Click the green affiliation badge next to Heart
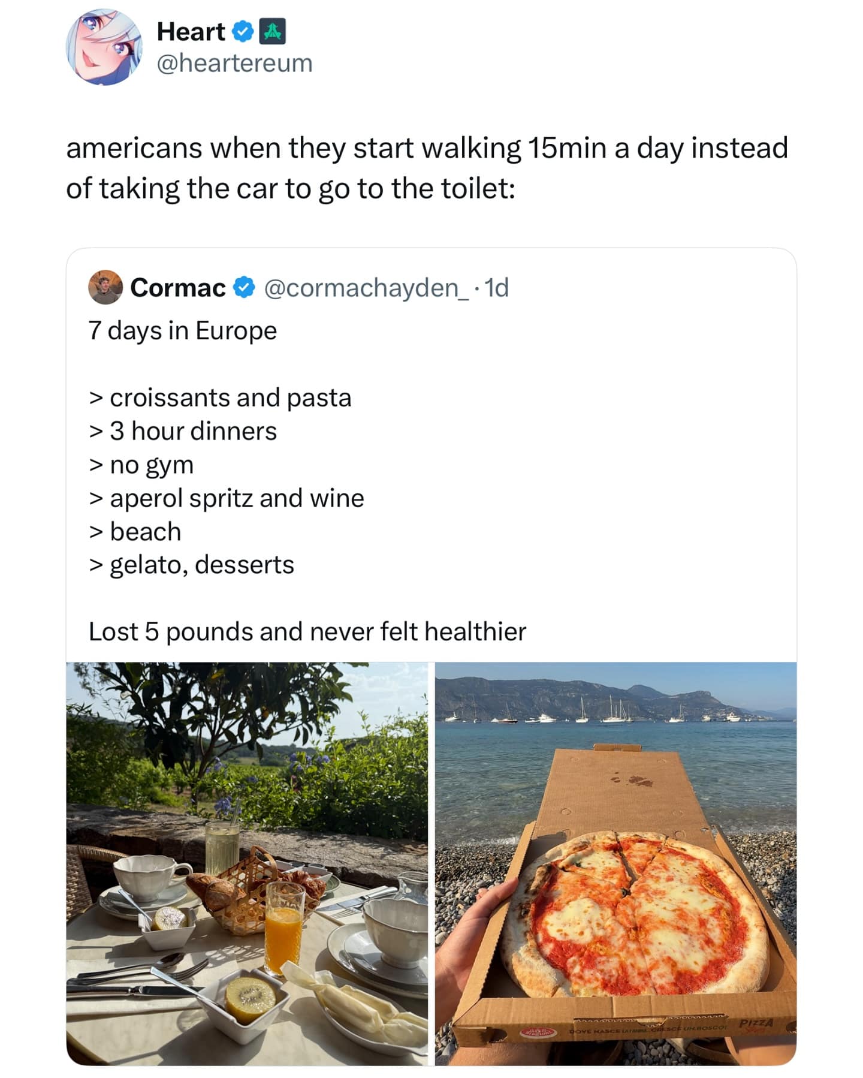Screen dimensions: 863x1078 tap(271, 32)
